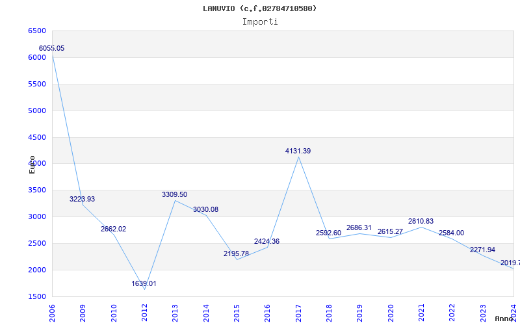The width and height of the screenshot is (520, 325).
Task: Click the 2010 x-axis year label
Action: click(x=113, y=313)
